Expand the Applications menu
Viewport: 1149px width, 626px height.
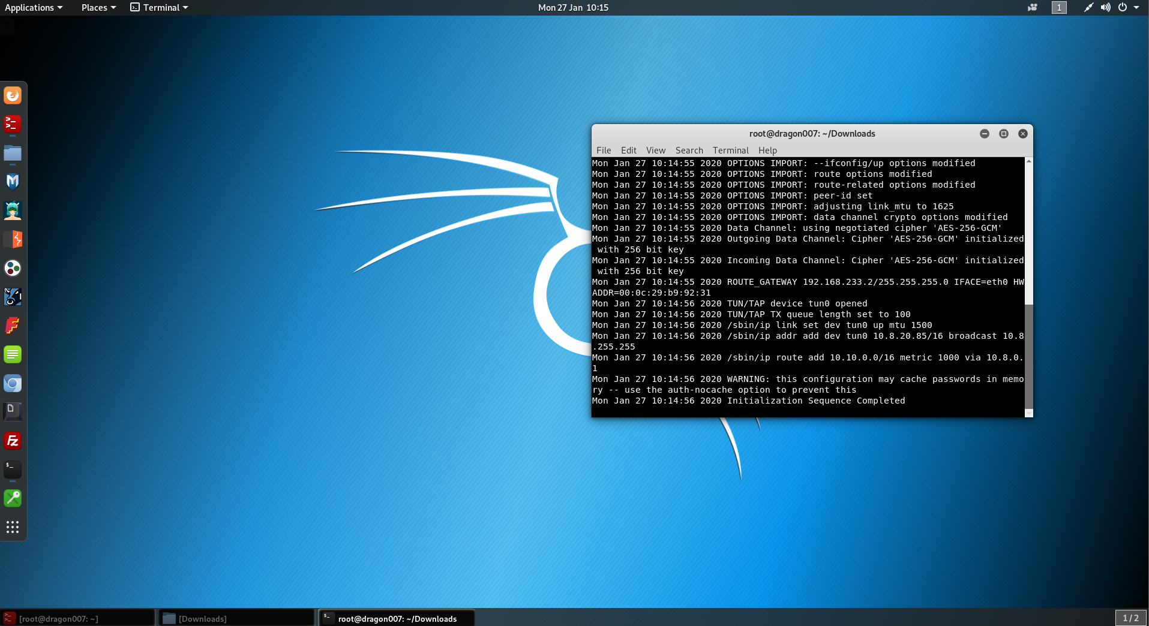34,7
